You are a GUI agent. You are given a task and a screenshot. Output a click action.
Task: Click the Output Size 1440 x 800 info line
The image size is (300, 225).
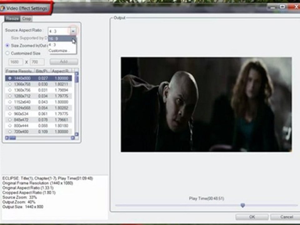(23, 207)
